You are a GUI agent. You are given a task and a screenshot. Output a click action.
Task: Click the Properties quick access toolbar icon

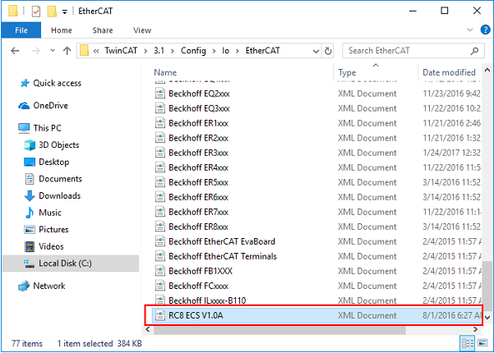tap(35, 11)
